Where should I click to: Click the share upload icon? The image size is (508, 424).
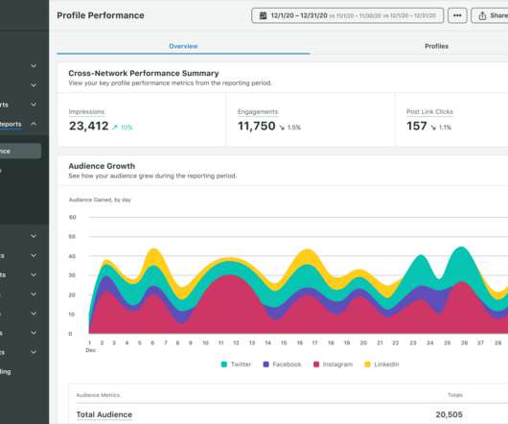[x=482, y=15]
